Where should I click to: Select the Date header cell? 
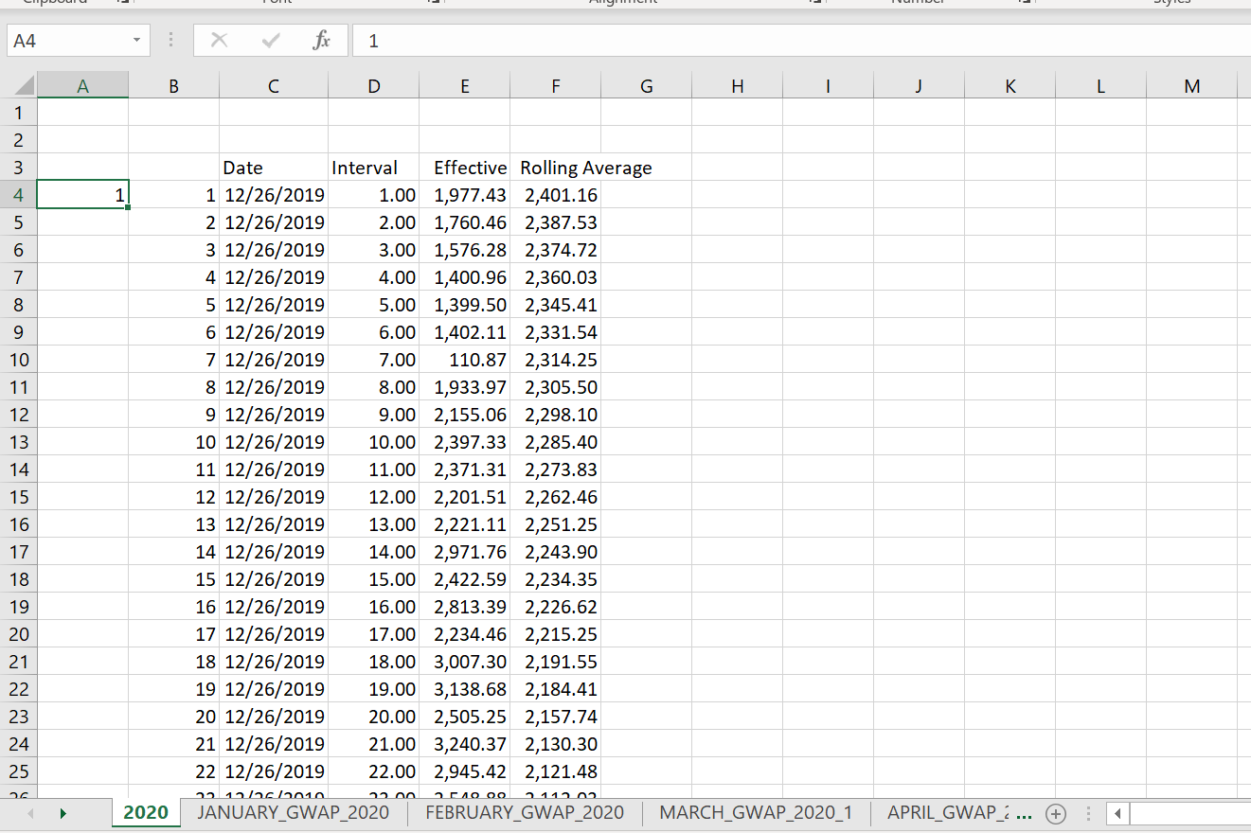point(273,168)
